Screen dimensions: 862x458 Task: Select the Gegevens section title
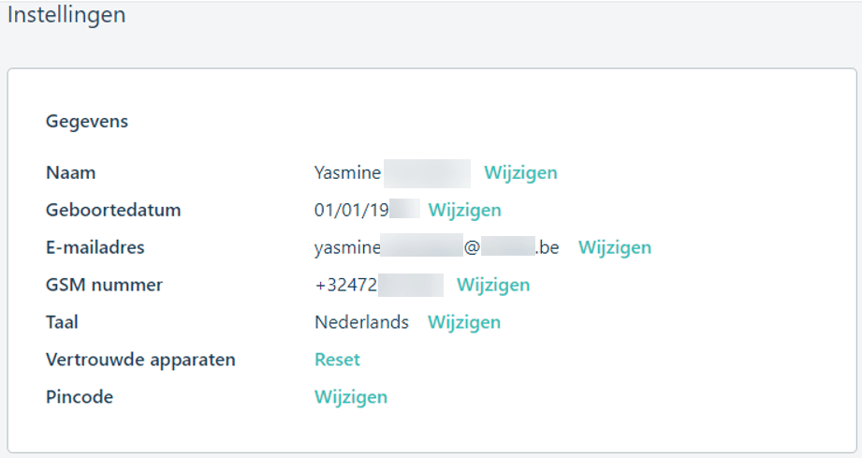point(87,122)
